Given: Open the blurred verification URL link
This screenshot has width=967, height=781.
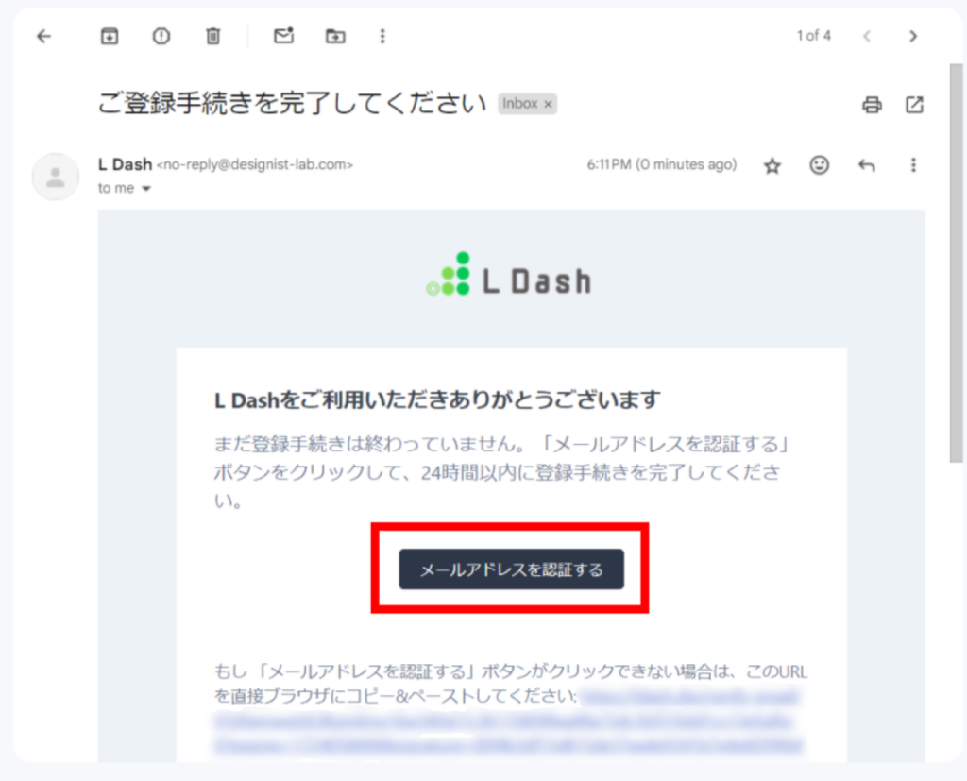Looking at the screenshot, I should [508, 722].
